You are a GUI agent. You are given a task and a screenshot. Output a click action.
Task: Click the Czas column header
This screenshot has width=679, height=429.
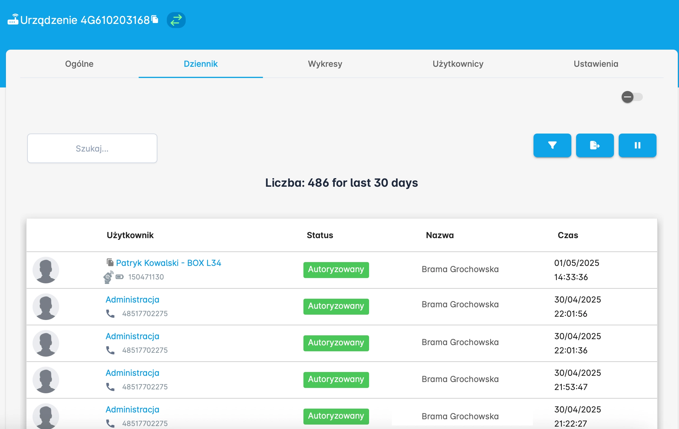[568, 235]
